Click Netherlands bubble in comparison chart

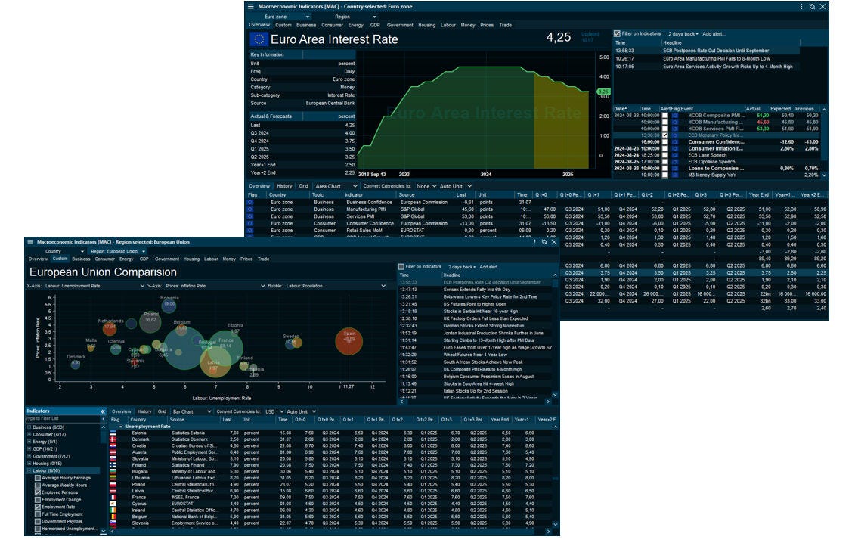tap(110, 329)
